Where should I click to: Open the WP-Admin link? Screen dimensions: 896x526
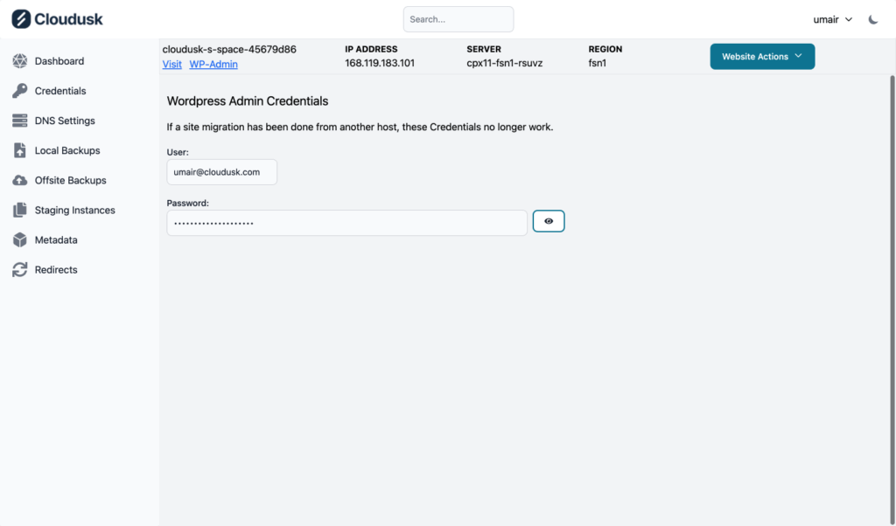(213, 65)
